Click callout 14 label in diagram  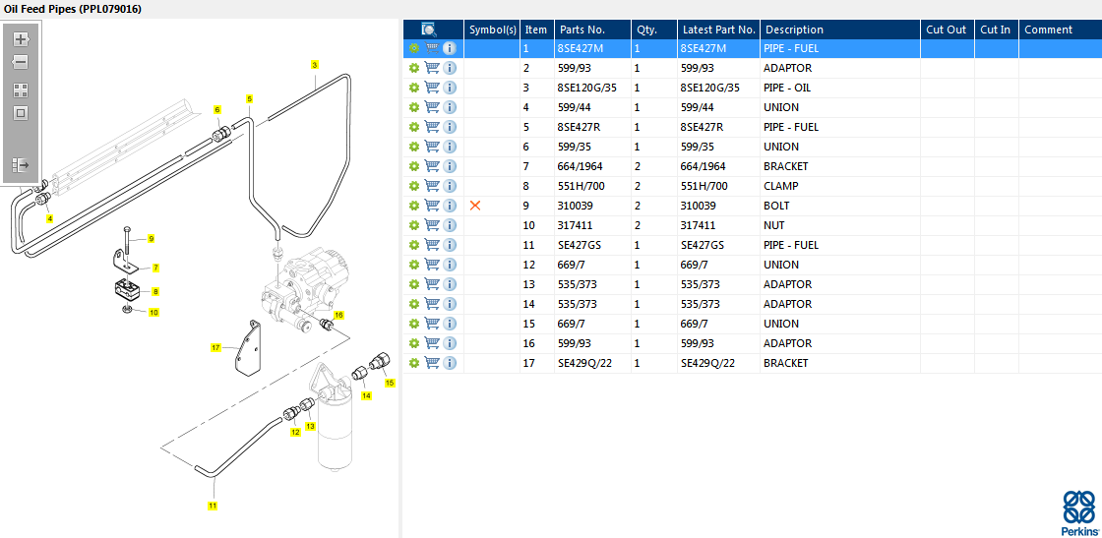click(x=367, y=396)
